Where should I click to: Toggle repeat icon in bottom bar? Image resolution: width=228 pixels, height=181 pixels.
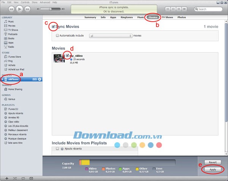(23, 178)
